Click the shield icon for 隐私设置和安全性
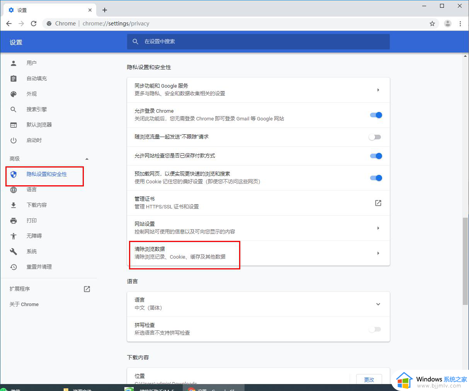Screen dimensions: 469x391 pyautogui.click(x=14, y=174)
